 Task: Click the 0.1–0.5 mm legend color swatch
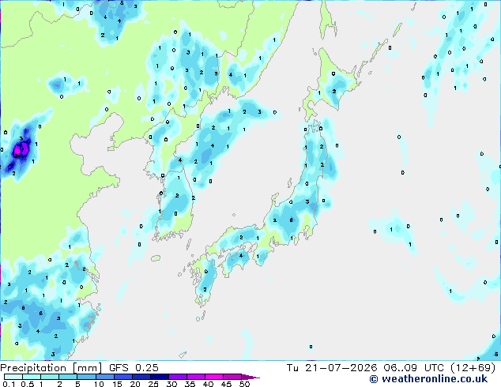13,377
